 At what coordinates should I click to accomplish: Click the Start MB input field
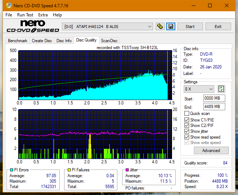(x=214, y=98)
